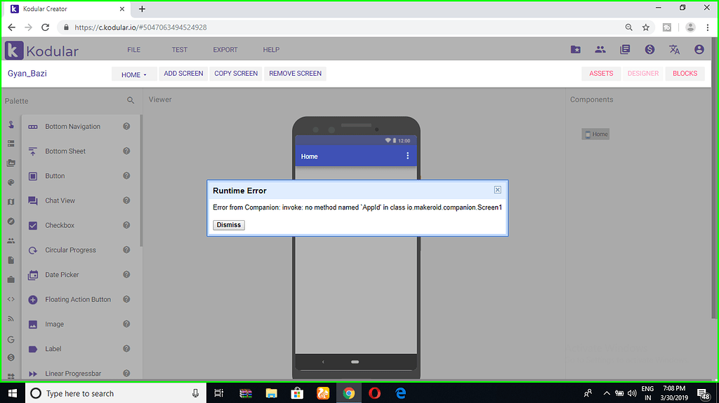Select the Sensors compass category icon

tap(11, 221)
